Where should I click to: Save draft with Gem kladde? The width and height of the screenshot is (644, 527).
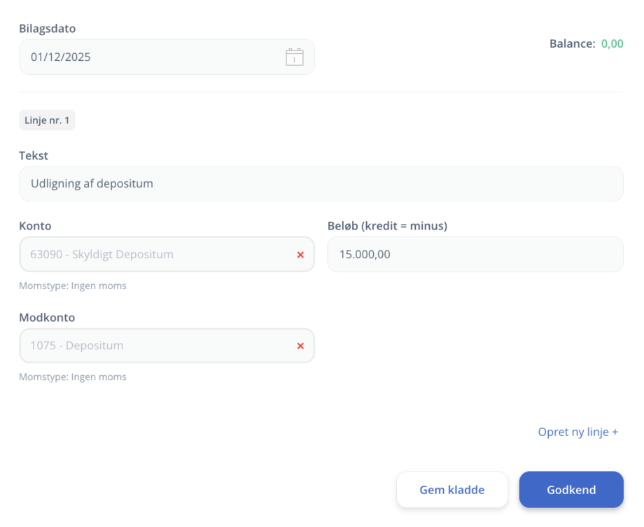pos(451,490)
